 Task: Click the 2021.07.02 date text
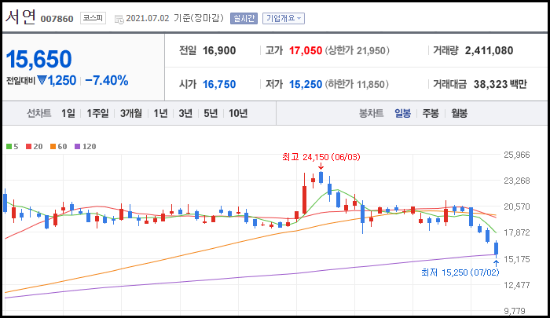(x=148, y=18)
